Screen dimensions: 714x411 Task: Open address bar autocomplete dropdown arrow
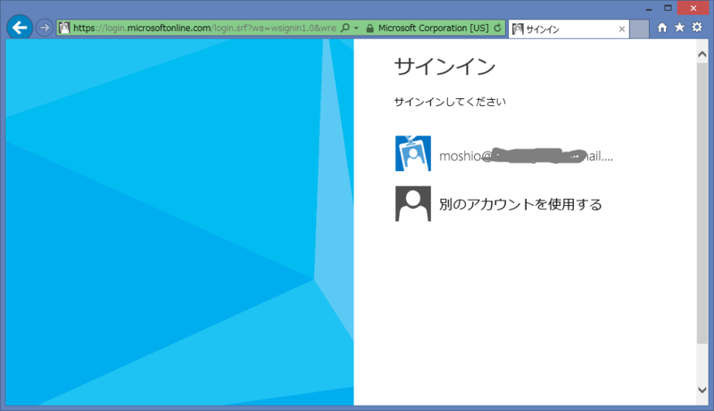(356, 29)
